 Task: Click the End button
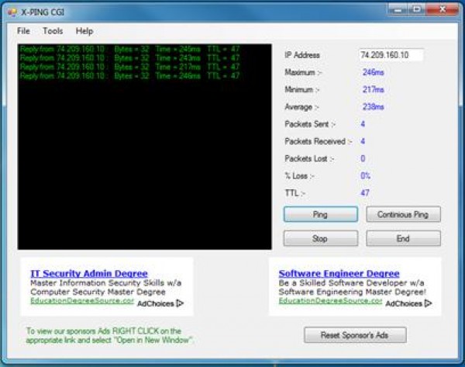(x=403, y=238)
